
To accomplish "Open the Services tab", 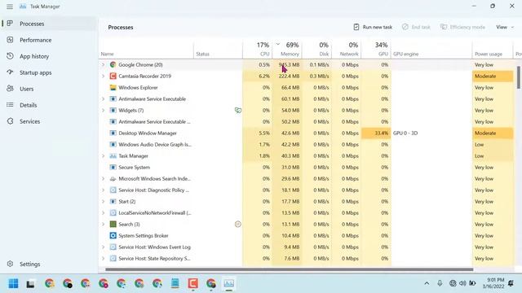I will [49, 121].
